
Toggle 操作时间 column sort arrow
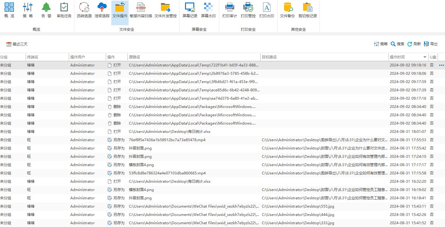pyautogui.click(x=425, y=57)
